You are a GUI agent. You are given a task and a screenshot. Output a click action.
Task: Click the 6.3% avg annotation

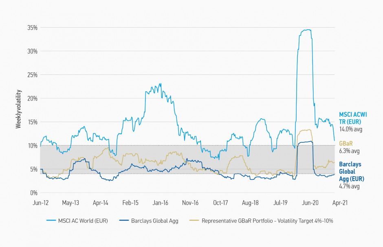349,151
